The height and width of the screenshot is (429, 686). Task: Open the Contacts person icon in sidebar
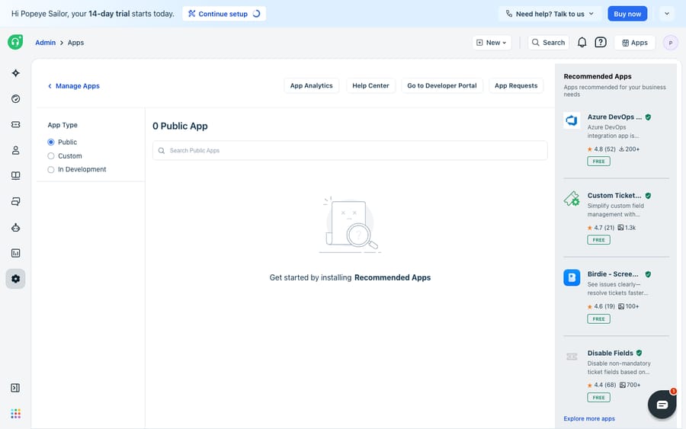(16, 150)
